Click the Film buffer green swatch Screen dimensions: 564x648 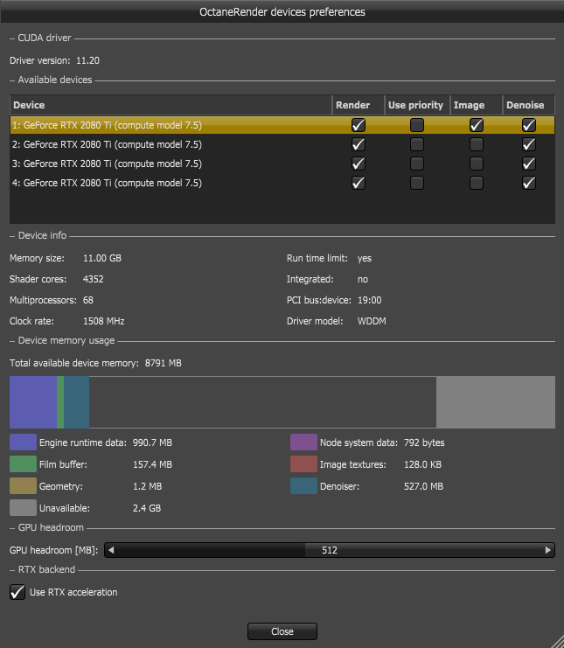23,464
